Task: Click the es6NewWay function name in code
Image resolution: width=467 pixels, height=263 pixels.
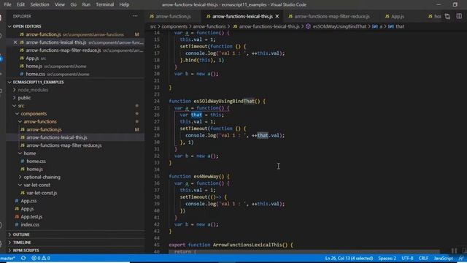Action: pyautogui.click(x=206, y=177)
